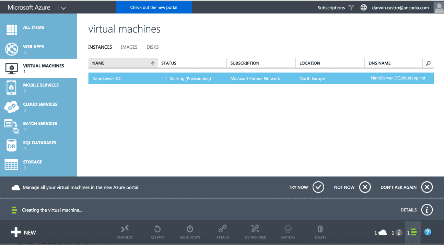Click the Not Now X button
This screenshot has height=245, width=444.
(x=365, y=187)
